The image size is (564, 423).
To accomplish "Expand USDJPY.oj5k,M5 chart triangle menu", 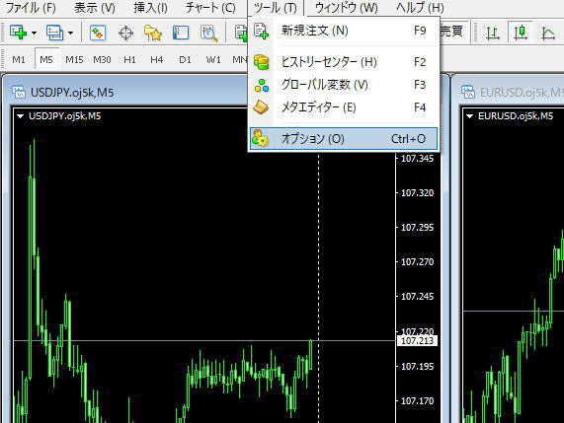I will pyautogui.click(x=20, y=116).
